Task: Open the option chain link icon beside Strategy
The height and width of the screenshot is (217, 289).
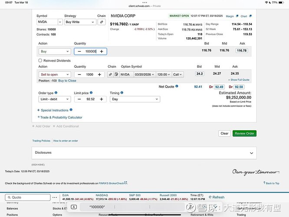Action: point(102,22)
